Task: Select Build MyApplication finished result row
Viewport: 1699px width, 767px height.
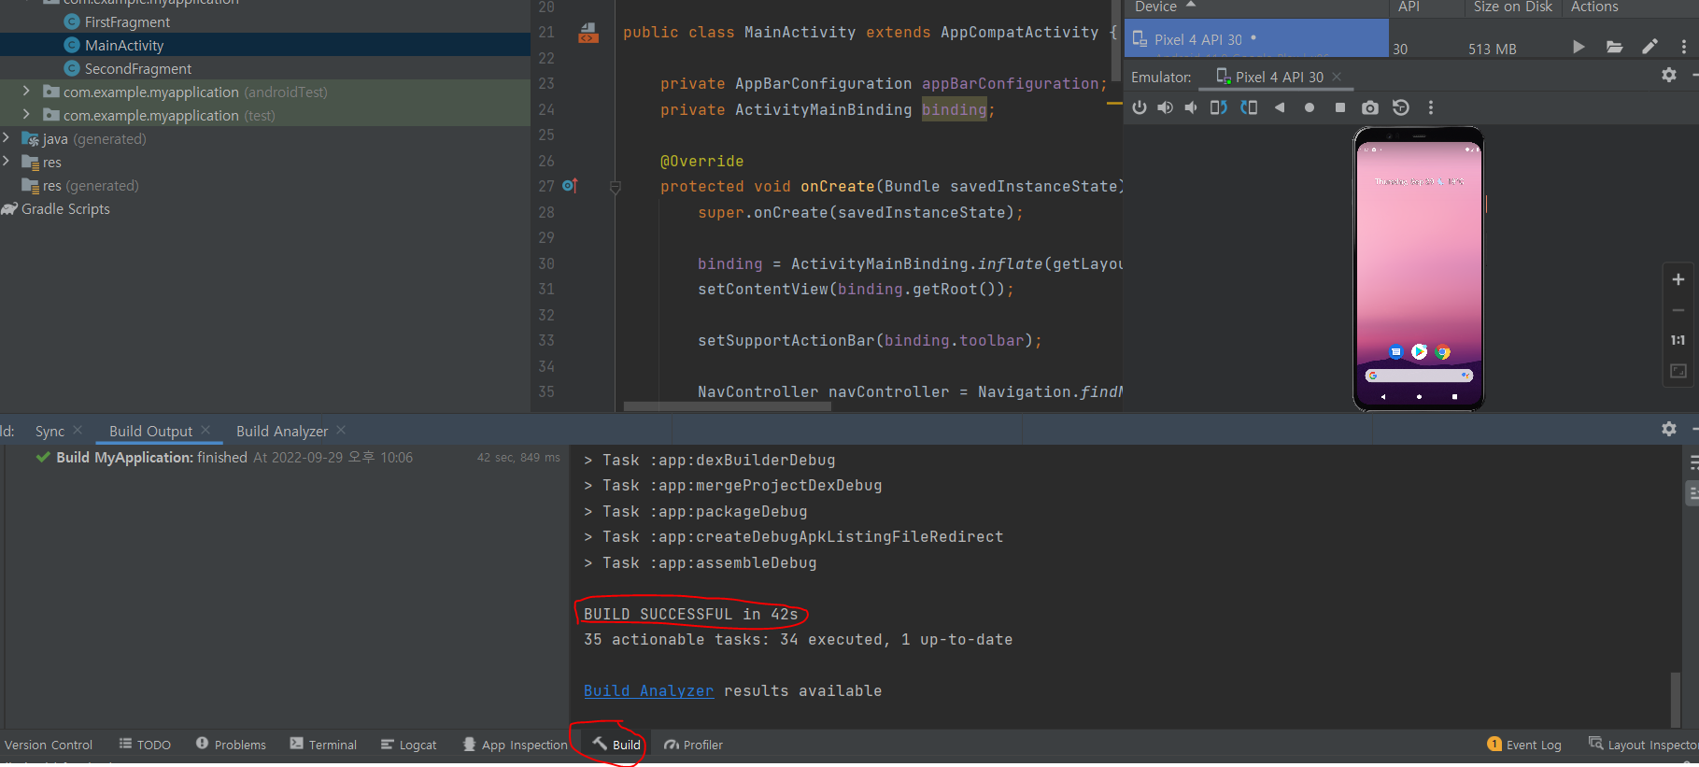Action: [284, 457]
